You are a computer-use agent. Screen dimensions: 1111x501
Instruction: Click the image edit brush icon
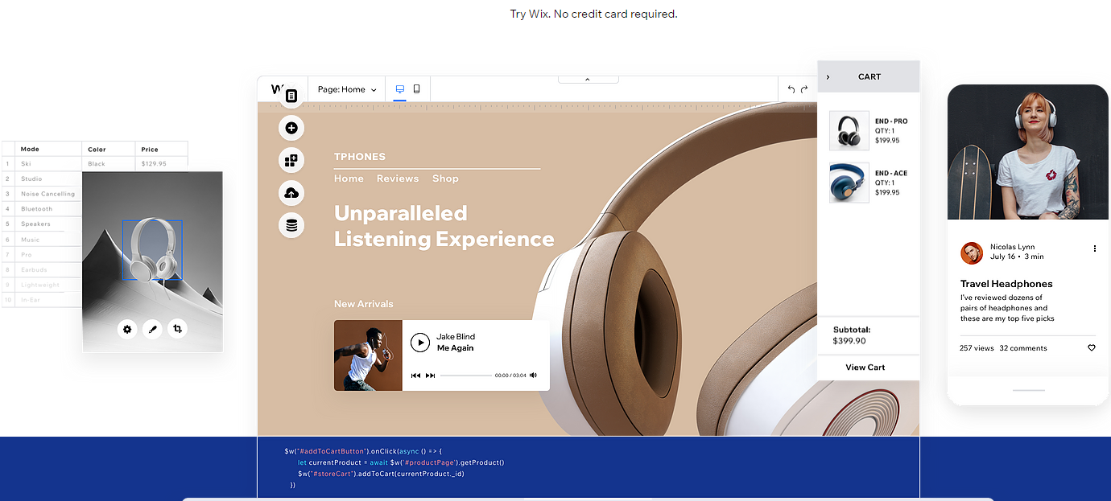click(x=152, y=329)
